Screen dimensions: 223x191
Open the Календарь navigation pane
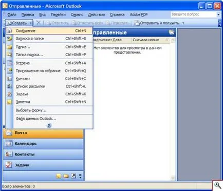pyautogui.click(x=43, y=144)
